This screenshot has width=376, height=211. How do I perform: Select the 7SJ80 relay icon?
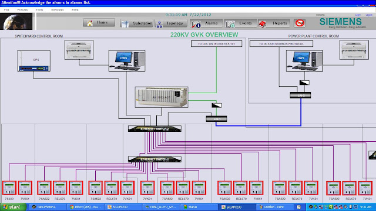[9, 188]
